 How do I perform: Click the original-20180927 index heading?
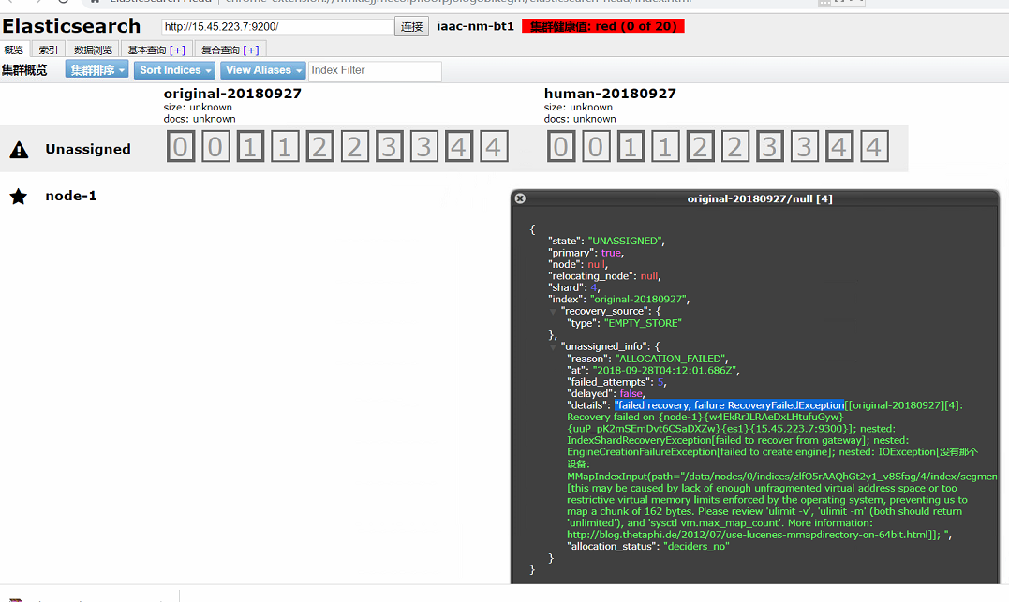click(x=232, y=94)
